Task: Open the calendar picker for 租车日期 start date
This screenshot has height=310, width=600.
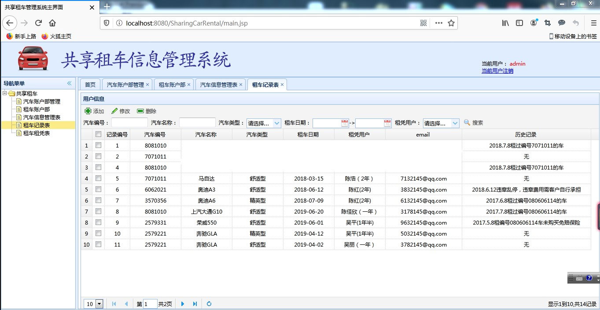Action: click(x=345, y=123)
